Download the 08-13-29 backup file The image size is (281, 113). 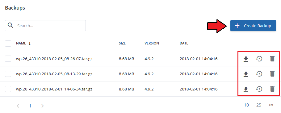click(246, 74)
